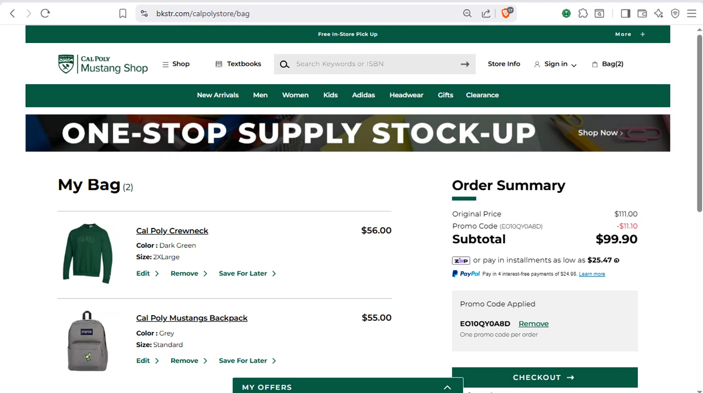
Task: Click the green crewneck thumbnail
Action: (88, 253)
